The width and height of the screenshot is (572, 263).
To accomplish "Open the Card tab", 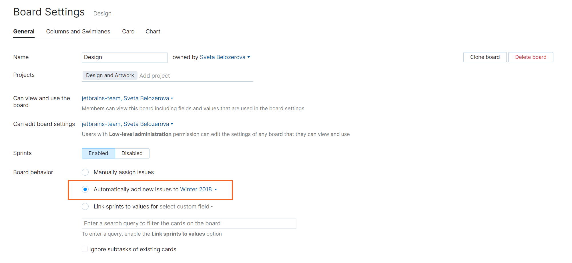I will pyautogui.click(x=128, y=31).
